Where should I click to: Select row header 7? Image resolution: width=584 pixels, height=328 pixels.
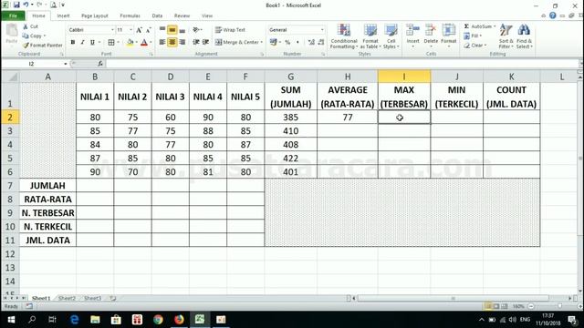point(10,186)
